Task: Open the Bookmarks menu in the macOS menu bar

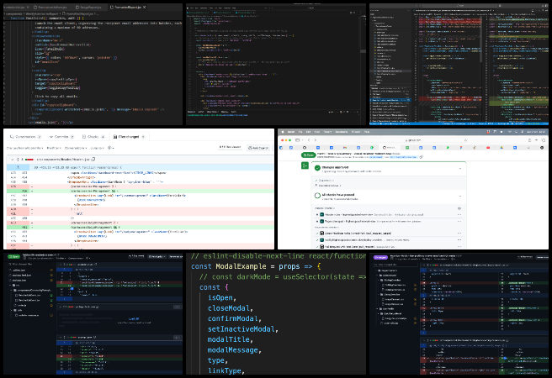Action: pyautogui.click(x=342, y=132)
